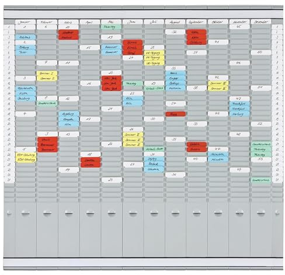This screenshot has width=285, height=275.
Task: Select white week card 50 in Dezember
Action: pos(261,52)
